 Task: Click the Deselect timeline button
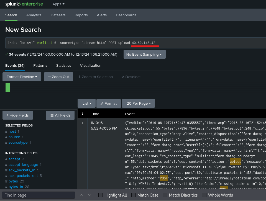(x=131, y=77)
